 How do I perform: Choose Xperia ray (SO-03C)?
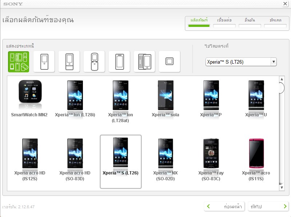211,153
